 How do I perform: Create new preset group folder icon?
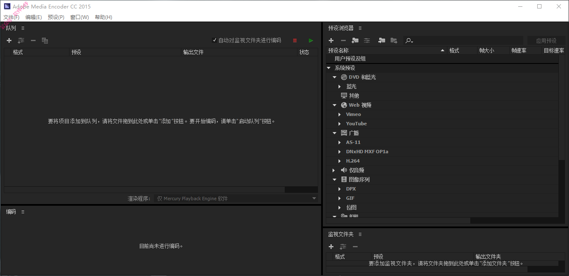(x=355, y=41)
